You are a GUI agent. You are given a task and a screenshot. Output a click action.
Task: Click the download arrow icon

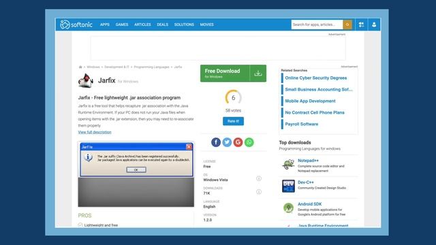coord(258,73)
